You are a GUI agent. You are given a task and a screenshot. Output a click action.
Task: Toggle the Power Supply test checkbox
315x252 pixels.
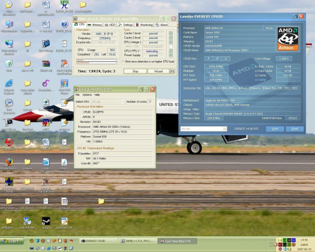(x=171, y=55)
